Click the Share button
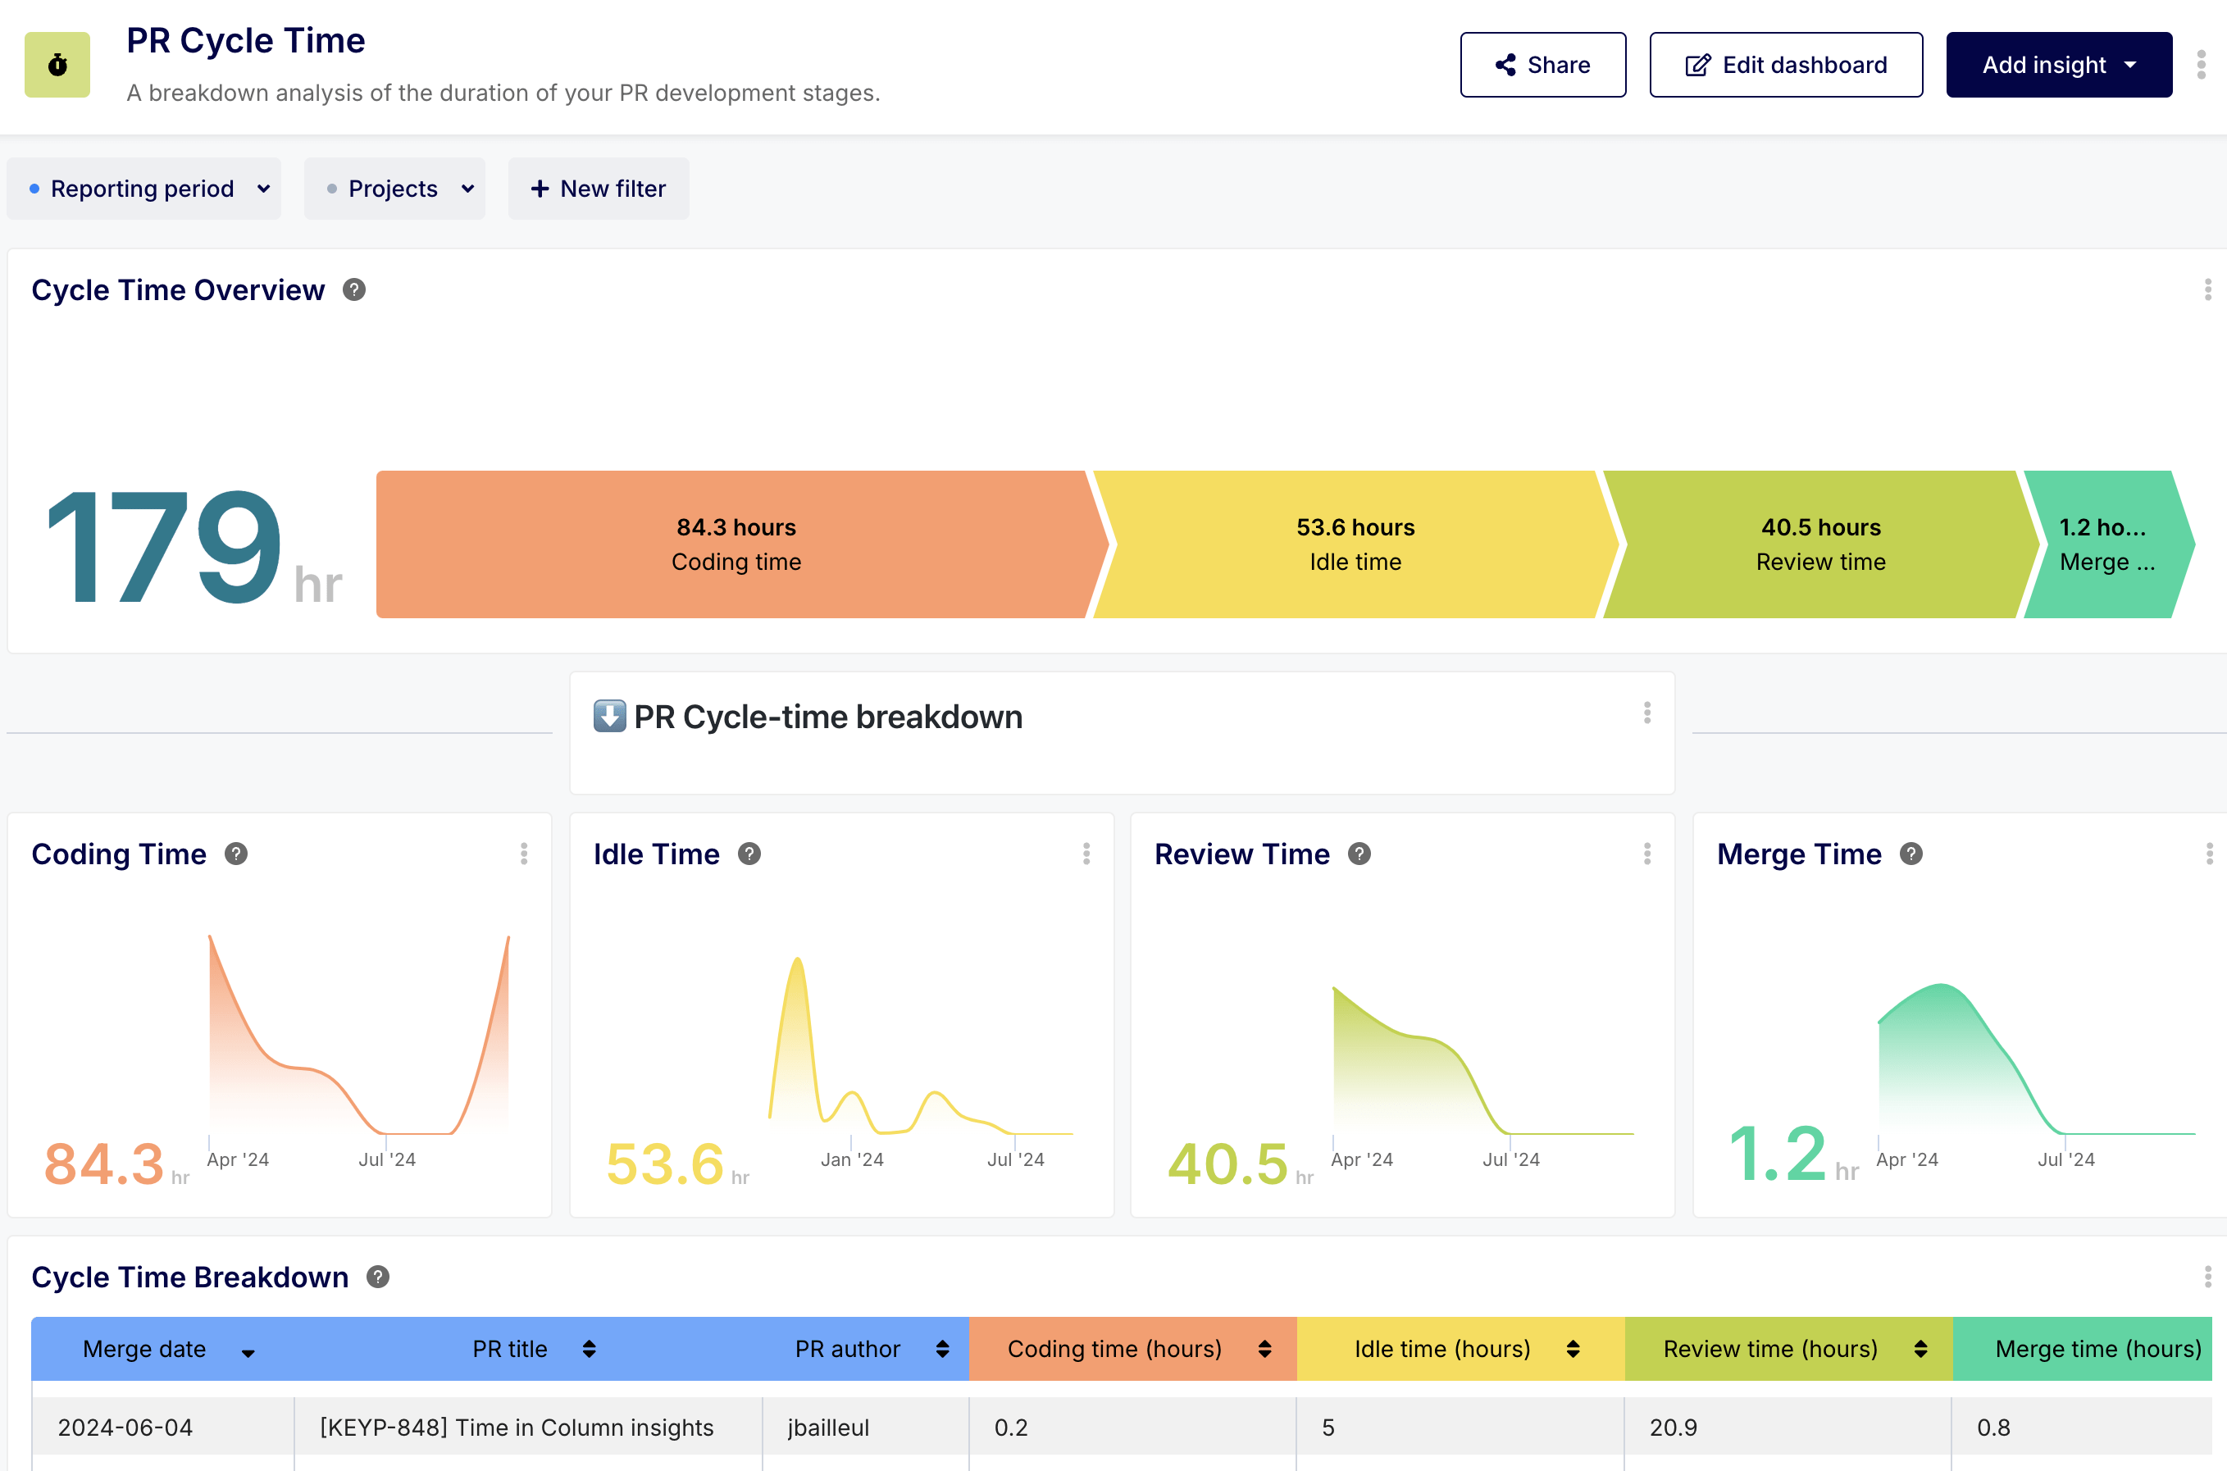Viewport: 2227px width, 1471px height. 1542,65
